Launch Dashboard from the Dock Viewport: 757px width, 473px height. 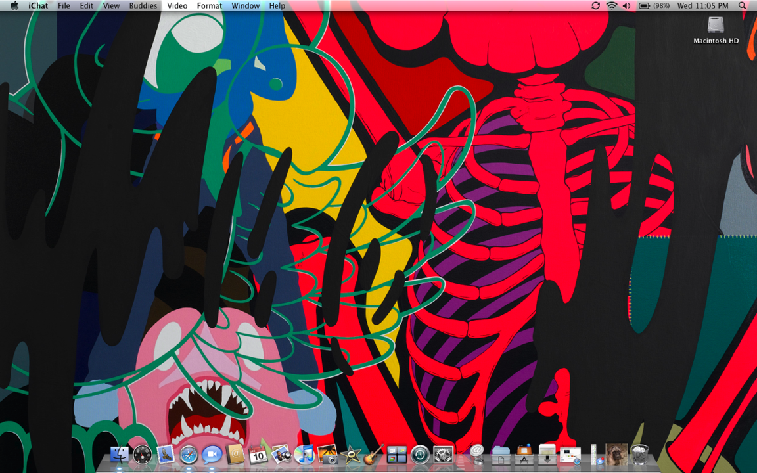[x=142, y=455]
